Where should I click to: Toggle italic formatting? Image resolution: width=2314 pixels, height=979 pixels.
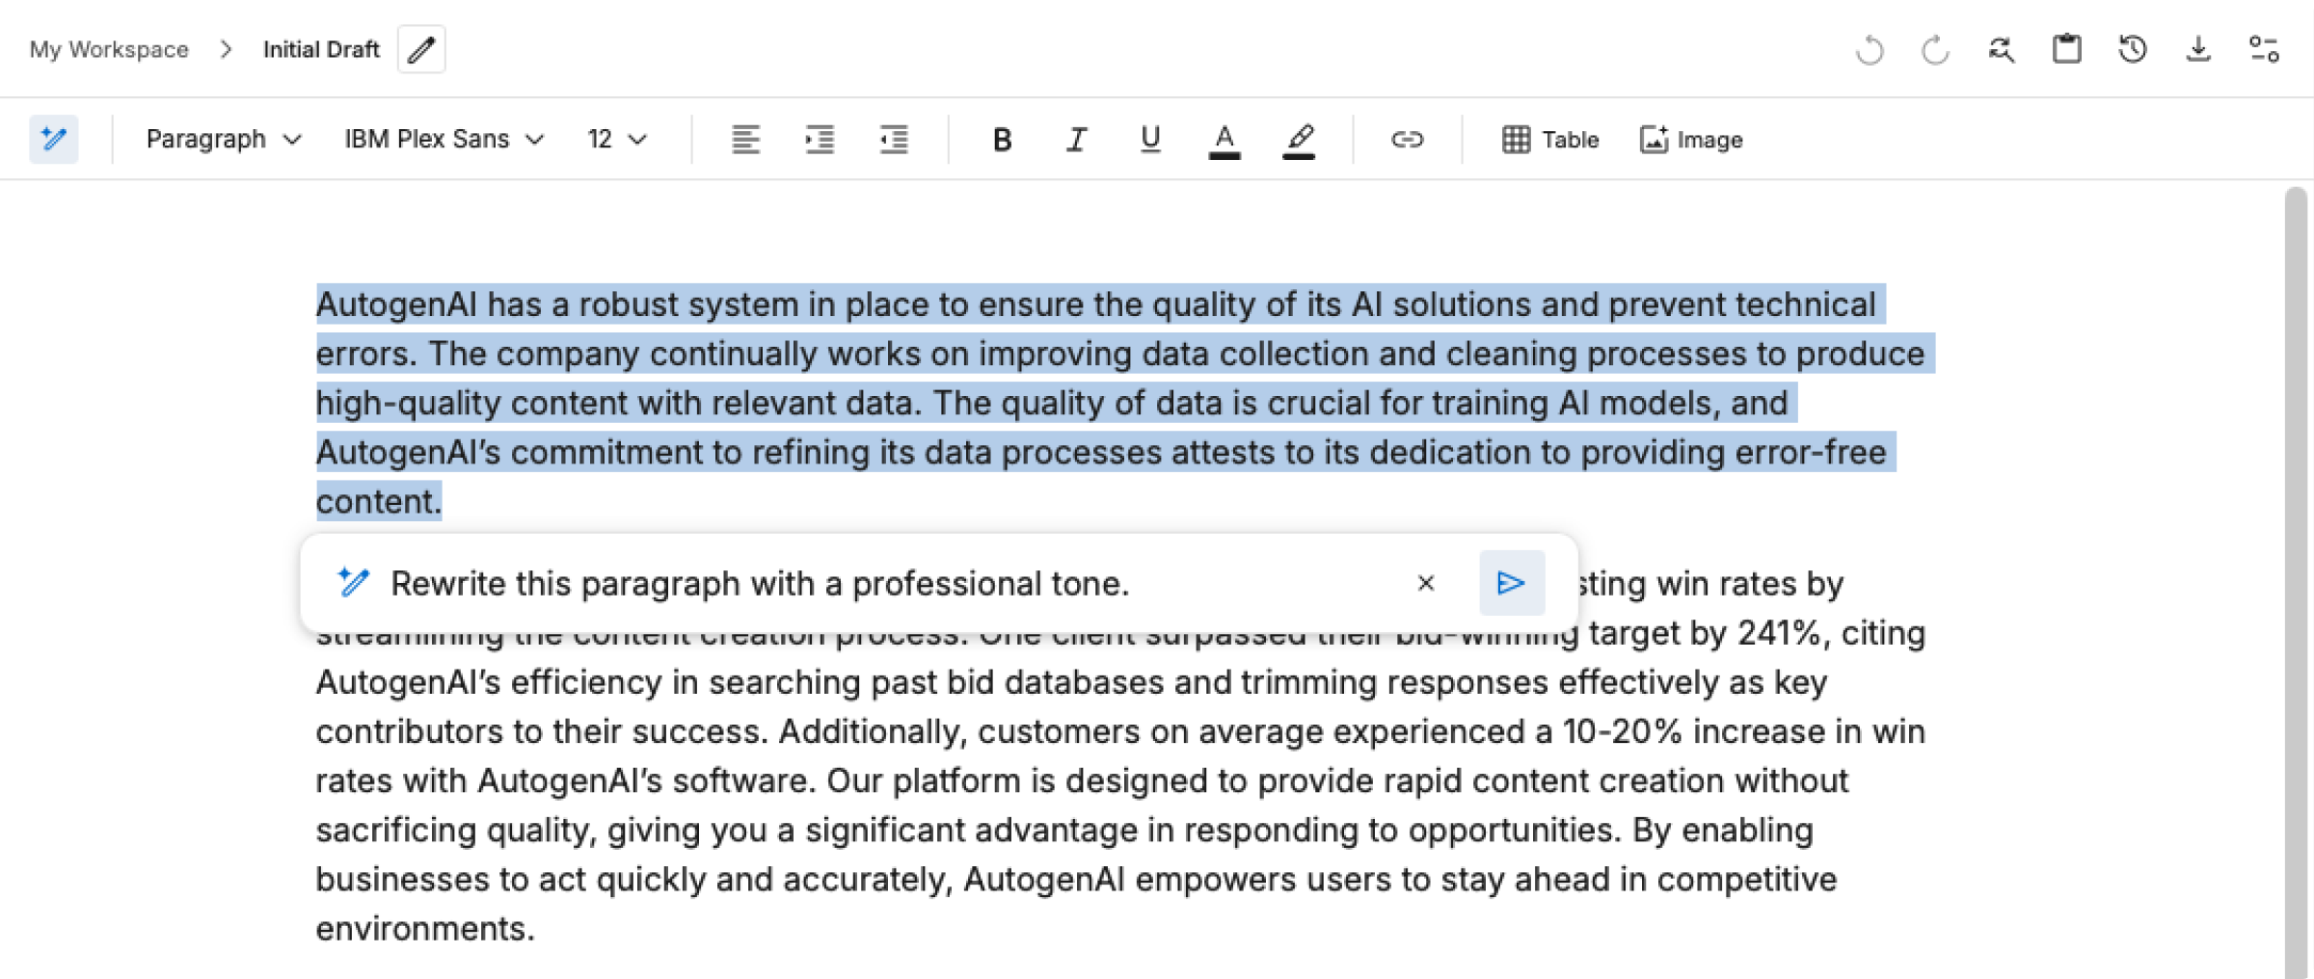pos(1076,140)
